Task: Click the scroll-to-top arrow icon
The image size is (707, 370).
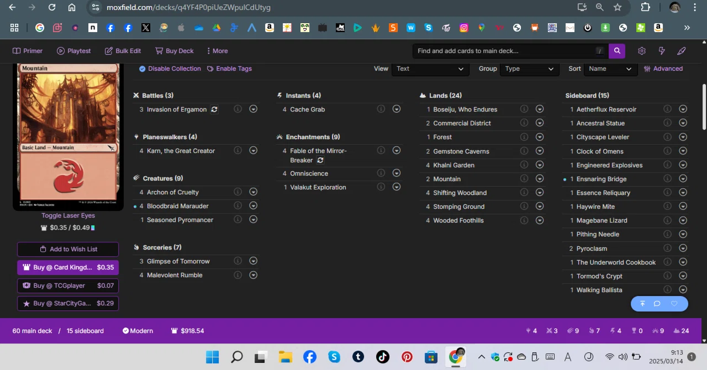Action: tap(642, 304)
